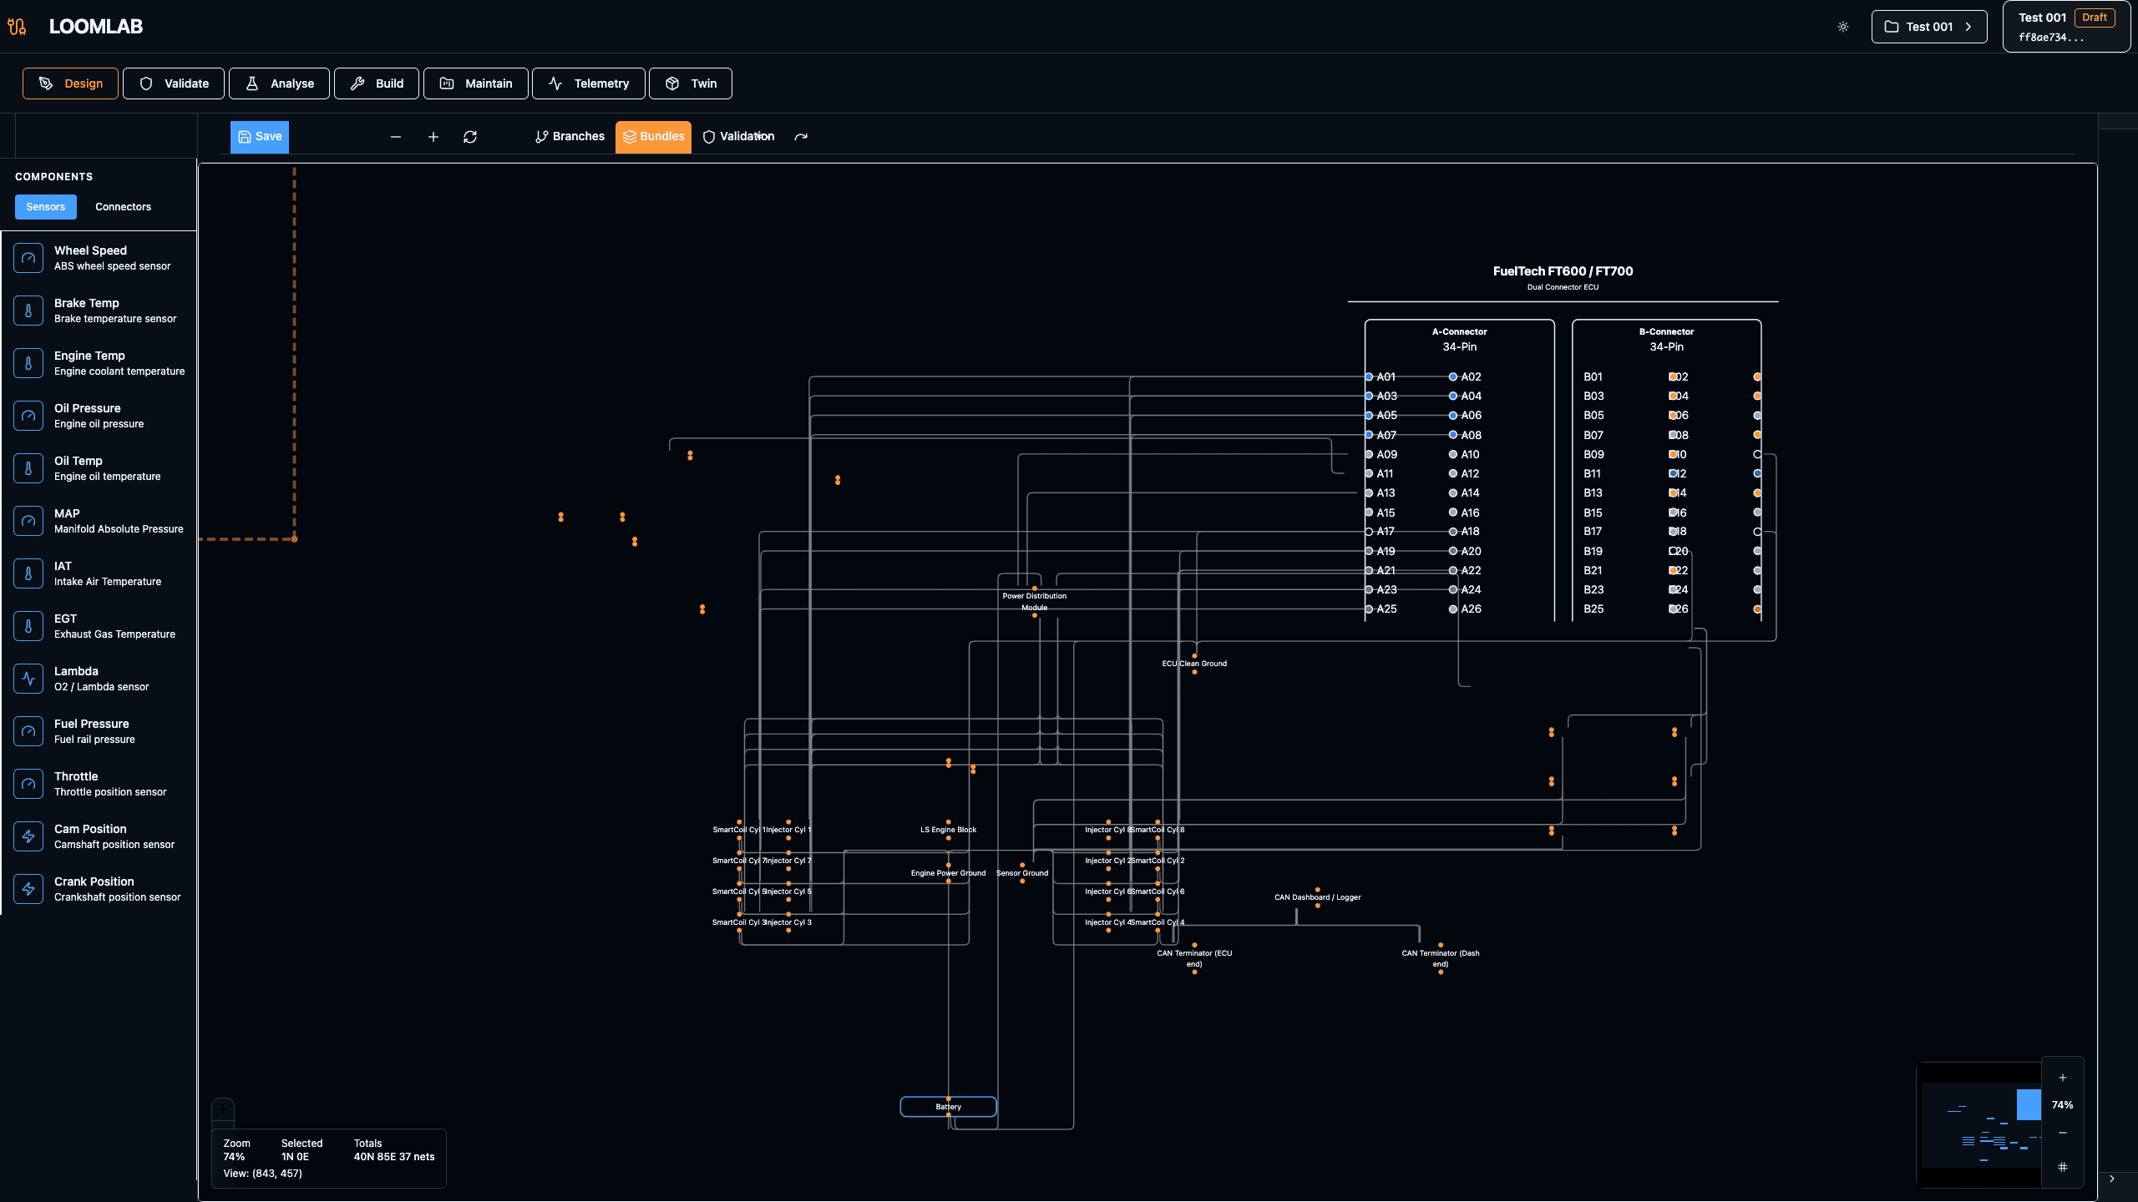Save the current design

click(x=259, y=136)
